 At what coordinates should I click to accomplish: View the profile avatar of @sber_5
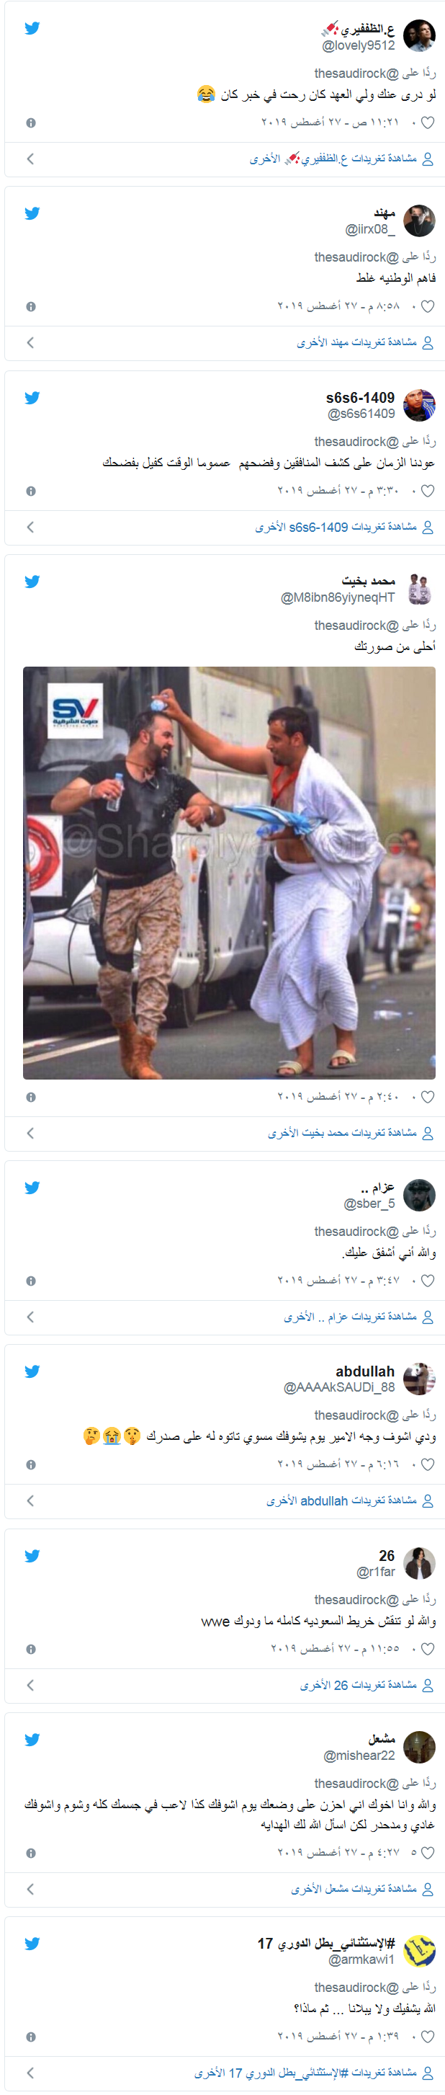[x=419, y=1195]
